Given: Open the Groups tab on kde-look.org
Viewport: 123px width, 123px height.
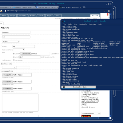Looking at the screenshot, I should point(13,16).
